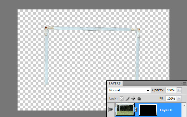
Task: Toggle Lock transparent pixels
Action: tap(122, 98)
